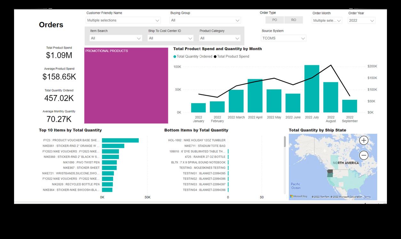
Task: Click the Total Quantity Ordered legend entry
Action: pos(193,57)
